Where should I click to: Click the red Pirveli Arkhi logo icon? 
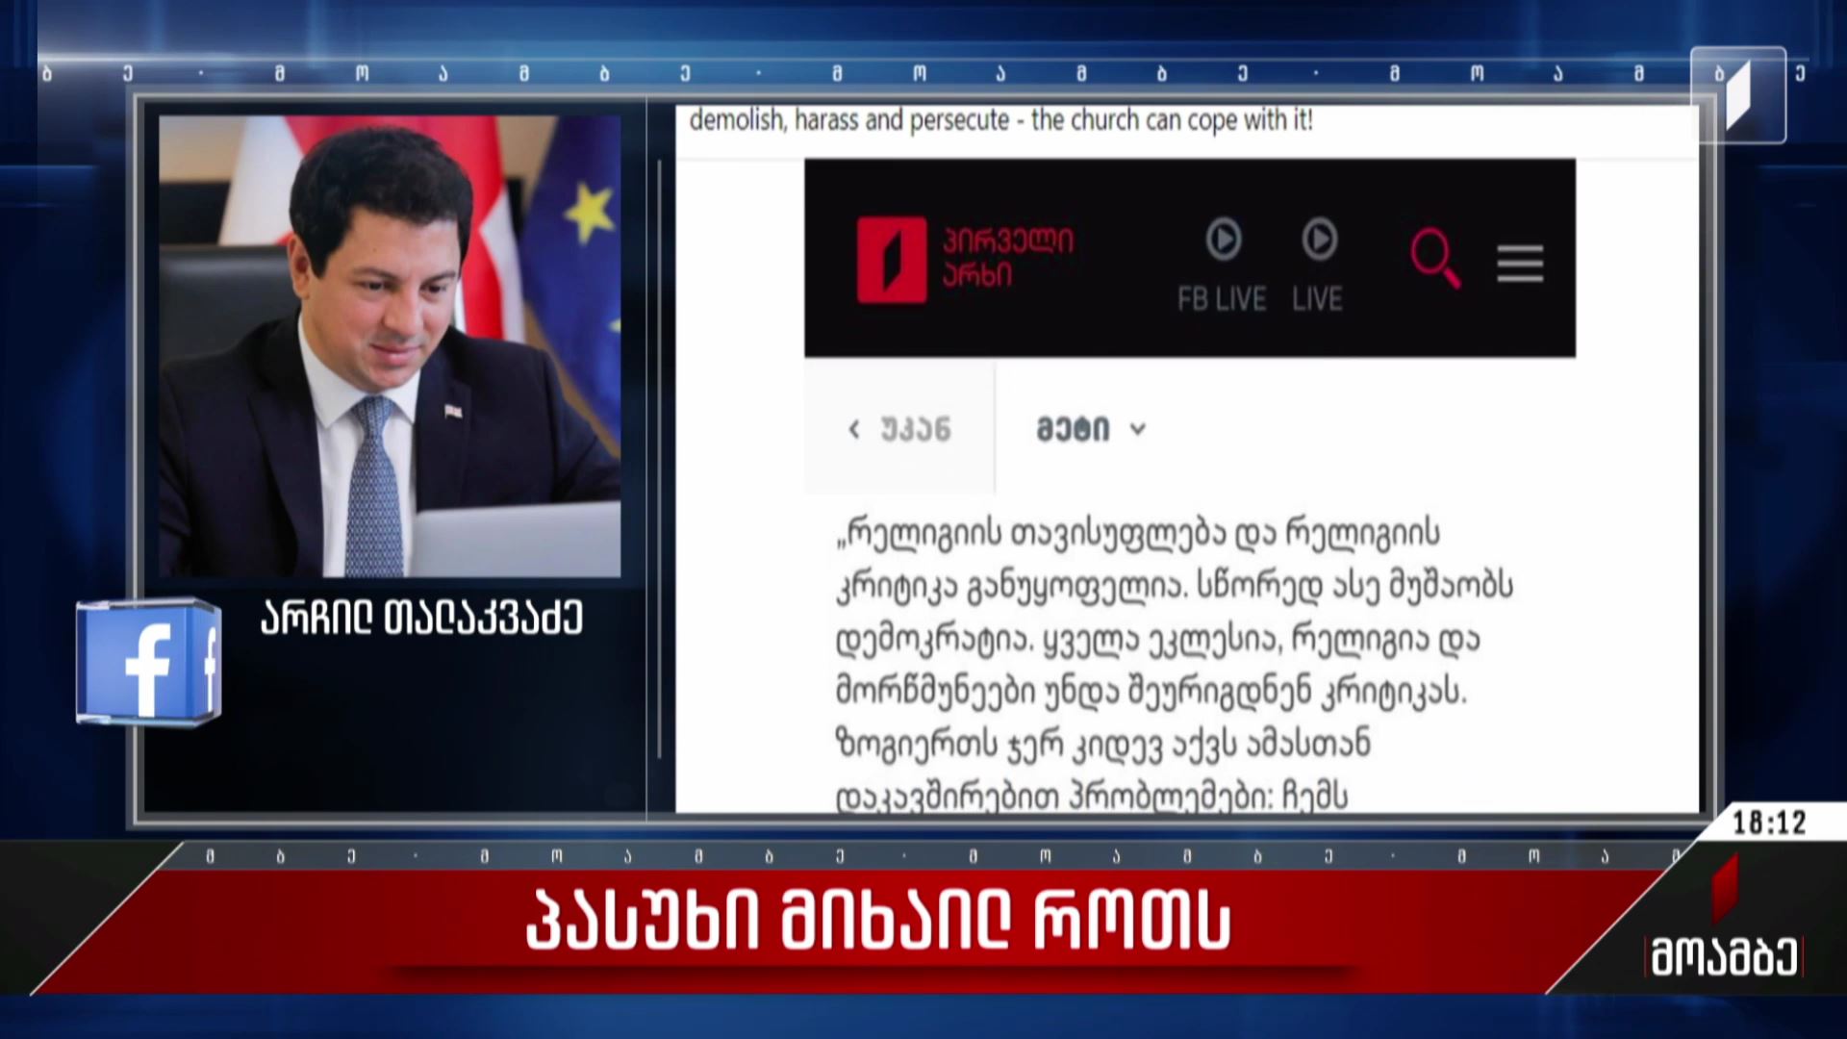892,260
